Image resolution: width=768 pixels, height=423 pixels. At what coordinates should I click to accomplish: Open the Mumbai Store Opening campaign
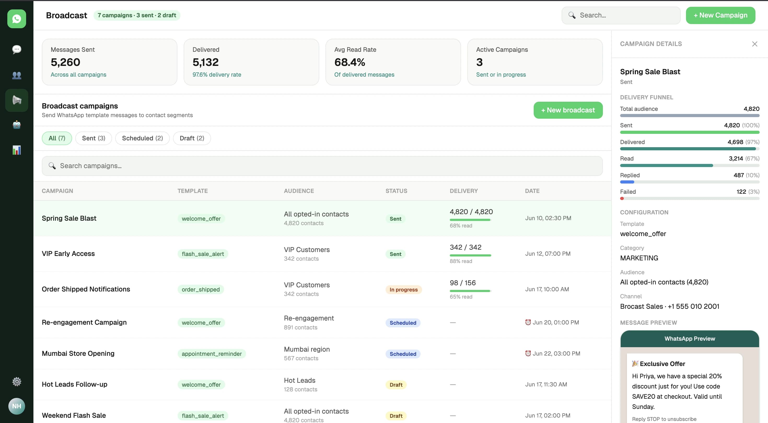tap(322, 353)
